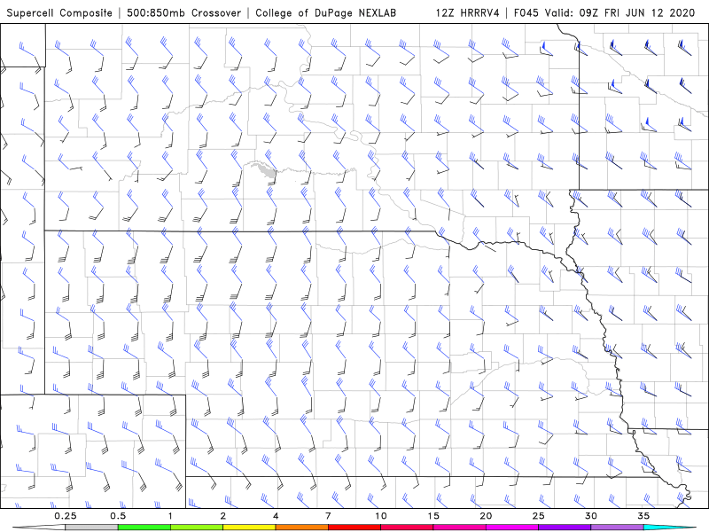Select the hot pink 15–20 legend segment

[x=459, y=528]
